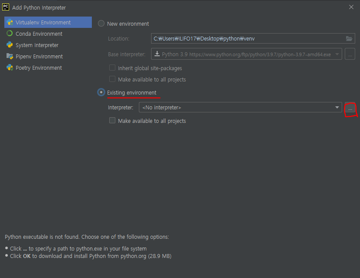Click the '<No interpreter>' text
Viewport: 360px width, 278px height.
pyautogui.click(x=161, y=107)
